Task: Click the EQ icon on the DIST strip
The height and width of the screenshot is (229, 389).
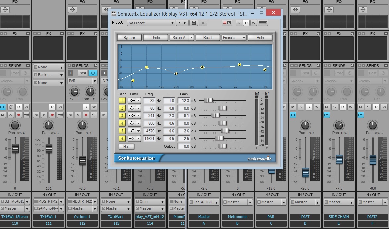Action: click(295, 9)
